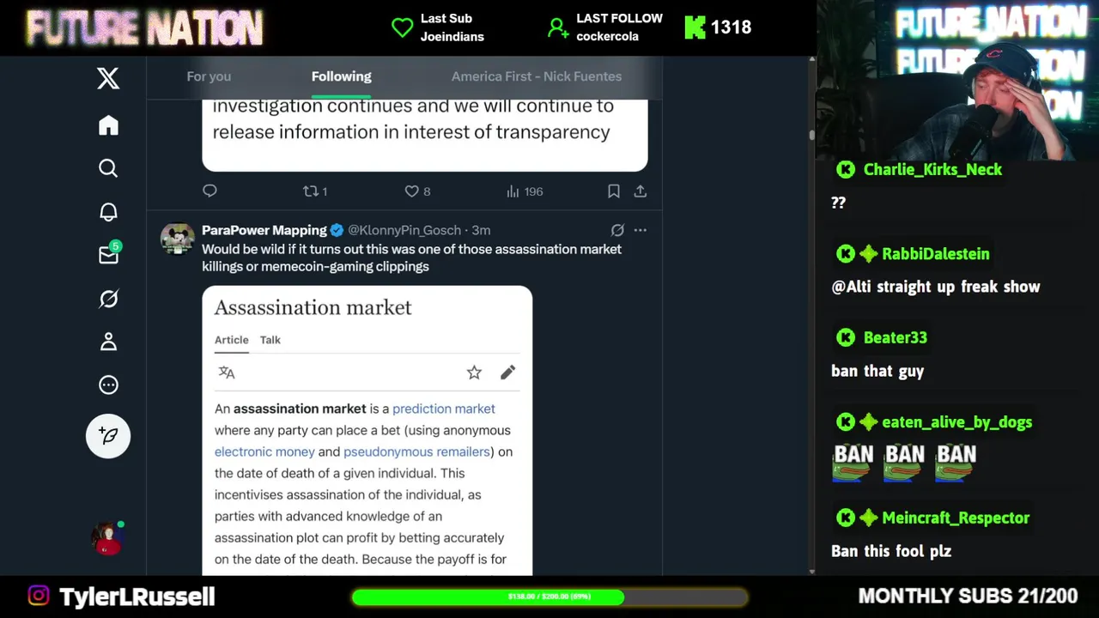
Task: Click chat username Beater33
Action: coord(896,338)
